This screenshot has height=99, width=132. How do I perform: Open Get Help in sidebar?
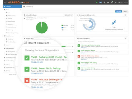coord(7,71)
